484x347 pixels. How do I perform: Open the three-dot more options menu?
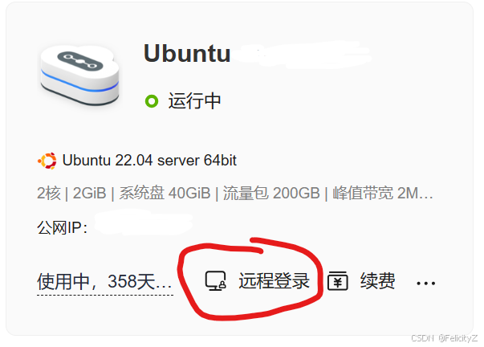[x=425, y=283]
